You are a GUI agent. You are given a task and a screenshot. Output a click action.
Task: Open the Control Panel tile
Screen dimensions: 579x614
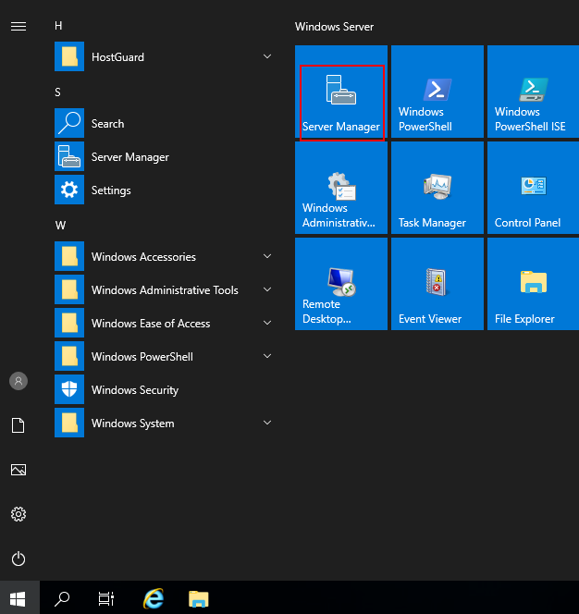click(x=533, y=188)
